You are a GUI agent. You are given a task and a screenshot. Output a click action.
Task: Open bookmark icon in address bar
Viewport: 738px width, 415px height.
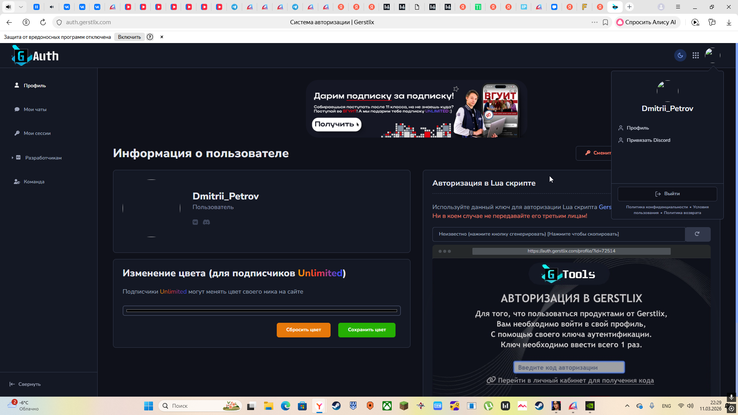point(605,22)
